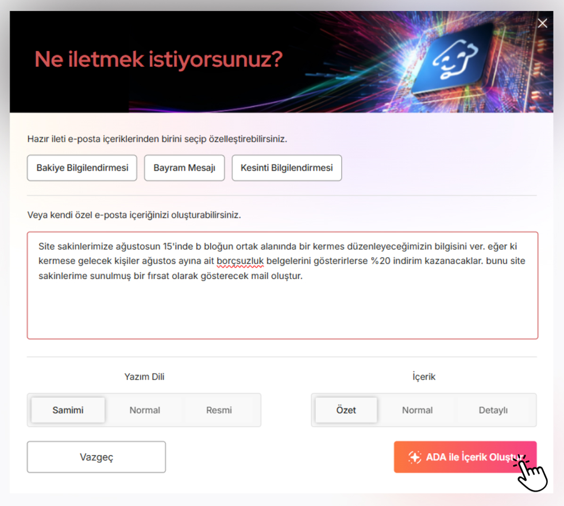
Task: Click the sparkle icon on ADA button
Action: coord(414,457)
